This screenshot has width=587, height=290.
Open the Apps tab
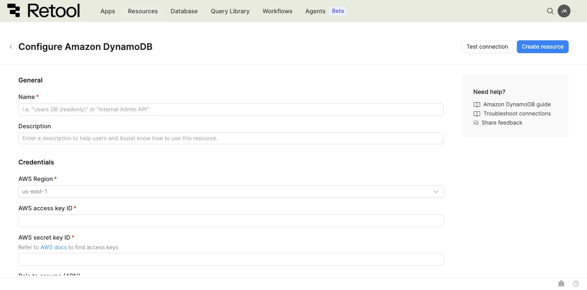pos(108,11)
